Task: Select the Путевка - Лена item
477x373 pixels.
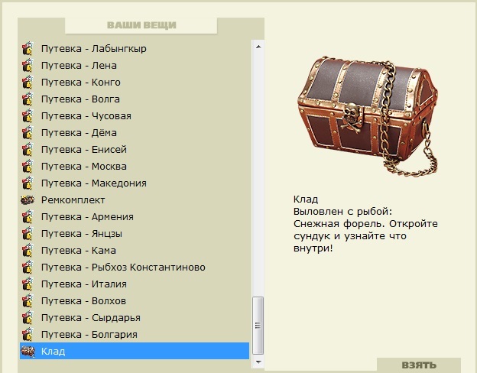Action: [x=135, y=65]
